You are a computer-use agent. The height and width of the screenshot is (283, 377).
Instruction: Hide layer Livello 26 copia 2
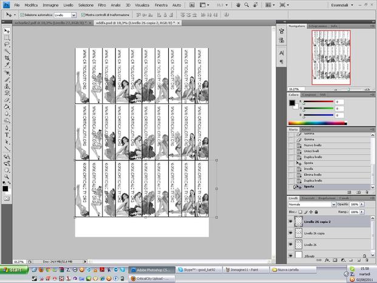(291, 222)
